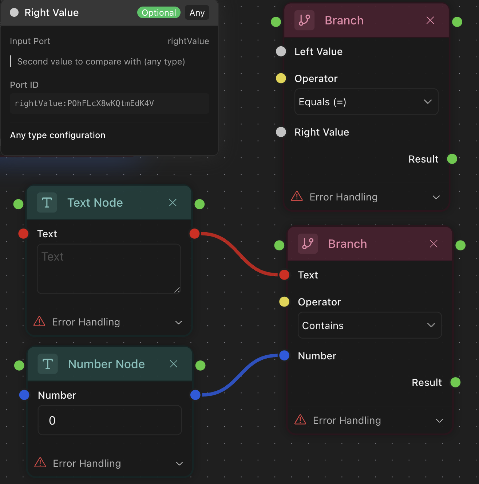Screen dimensions: 479x484
Task: Click the T icon on Text Node header
Action: 47,203
